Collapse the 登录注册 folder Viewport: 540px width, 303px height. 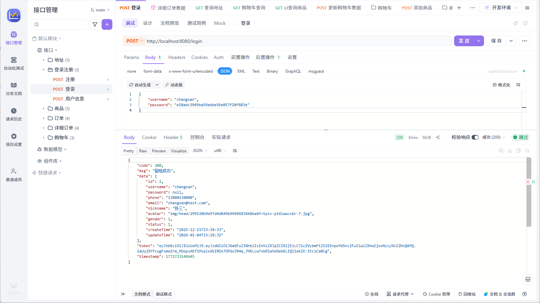44,70
